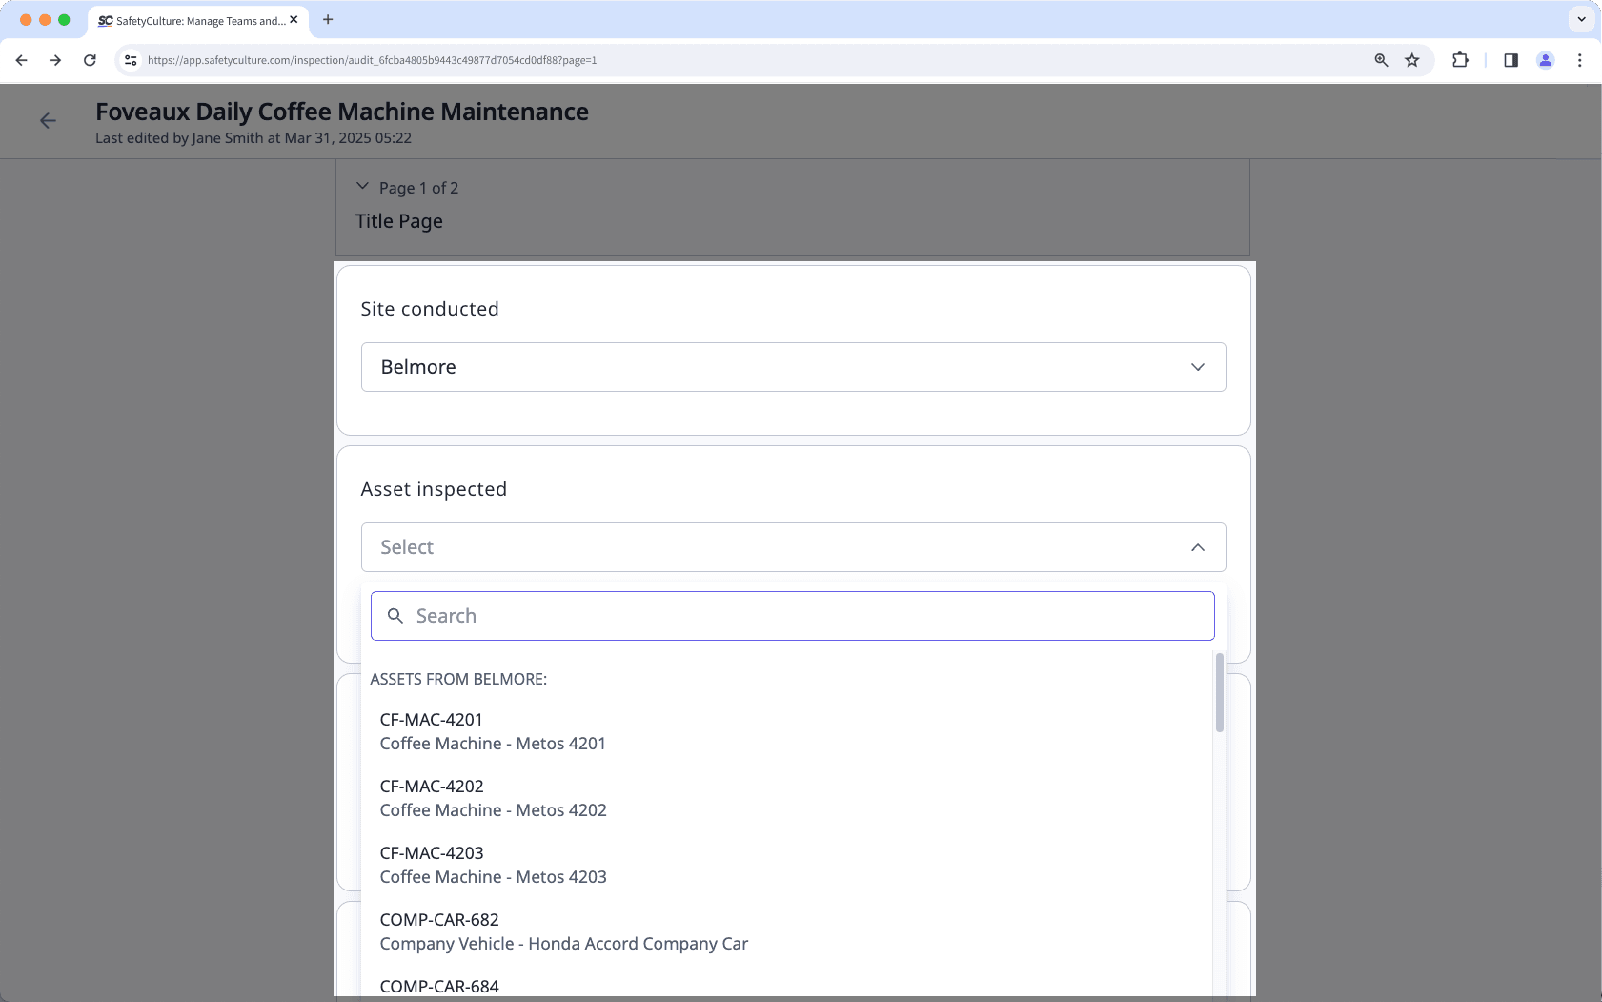Click the browser profile avatar icon
The height and width of the screenshot is (1002, 1602).
(x=1546, y=59)
